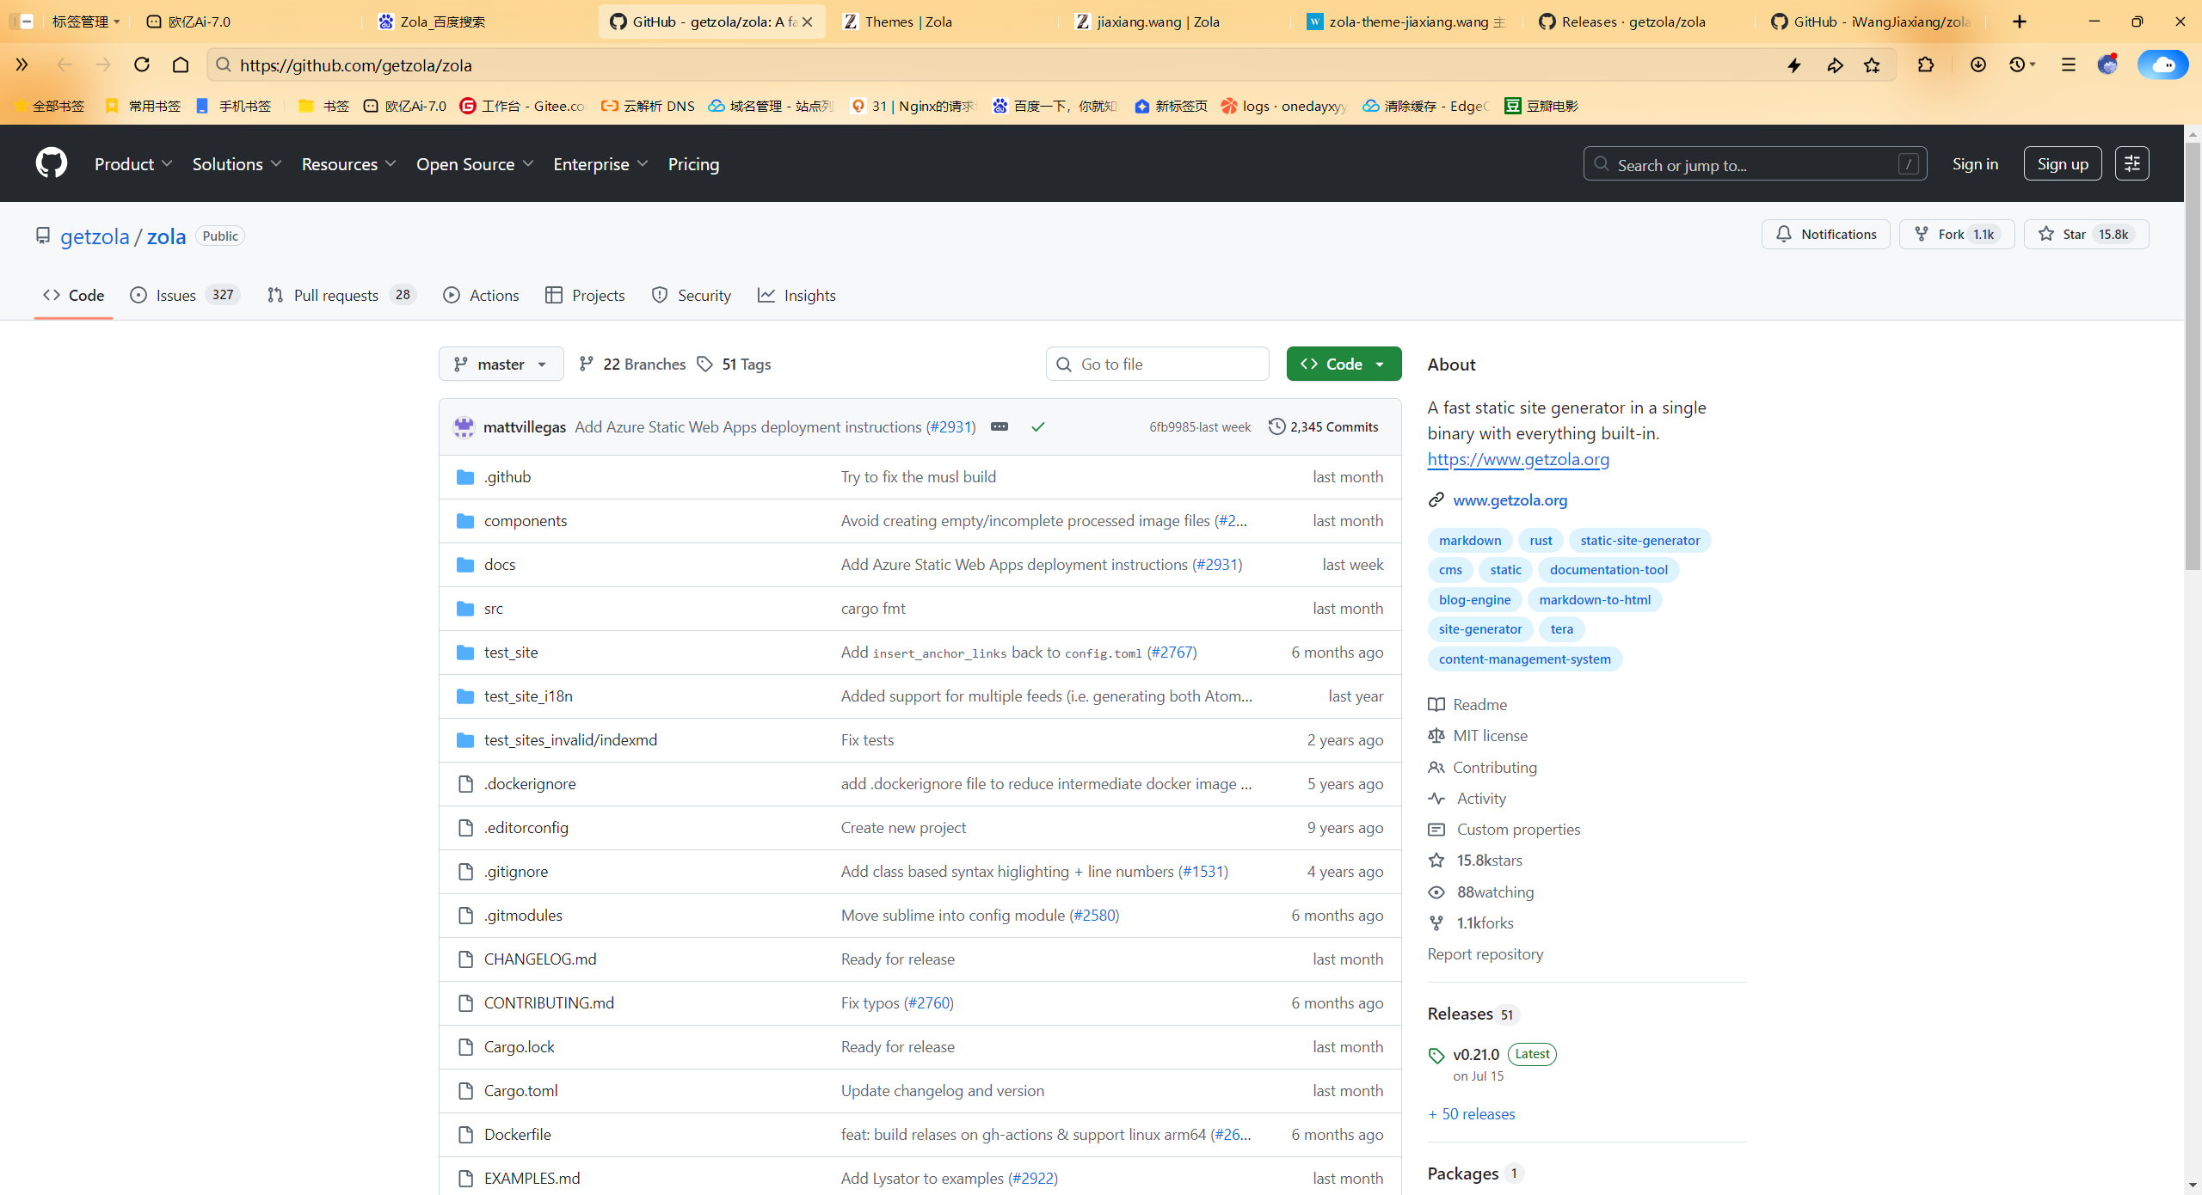Open the 豆瓣电影 bookmark
2202x1195 pixels.
tap(1541, 106)
